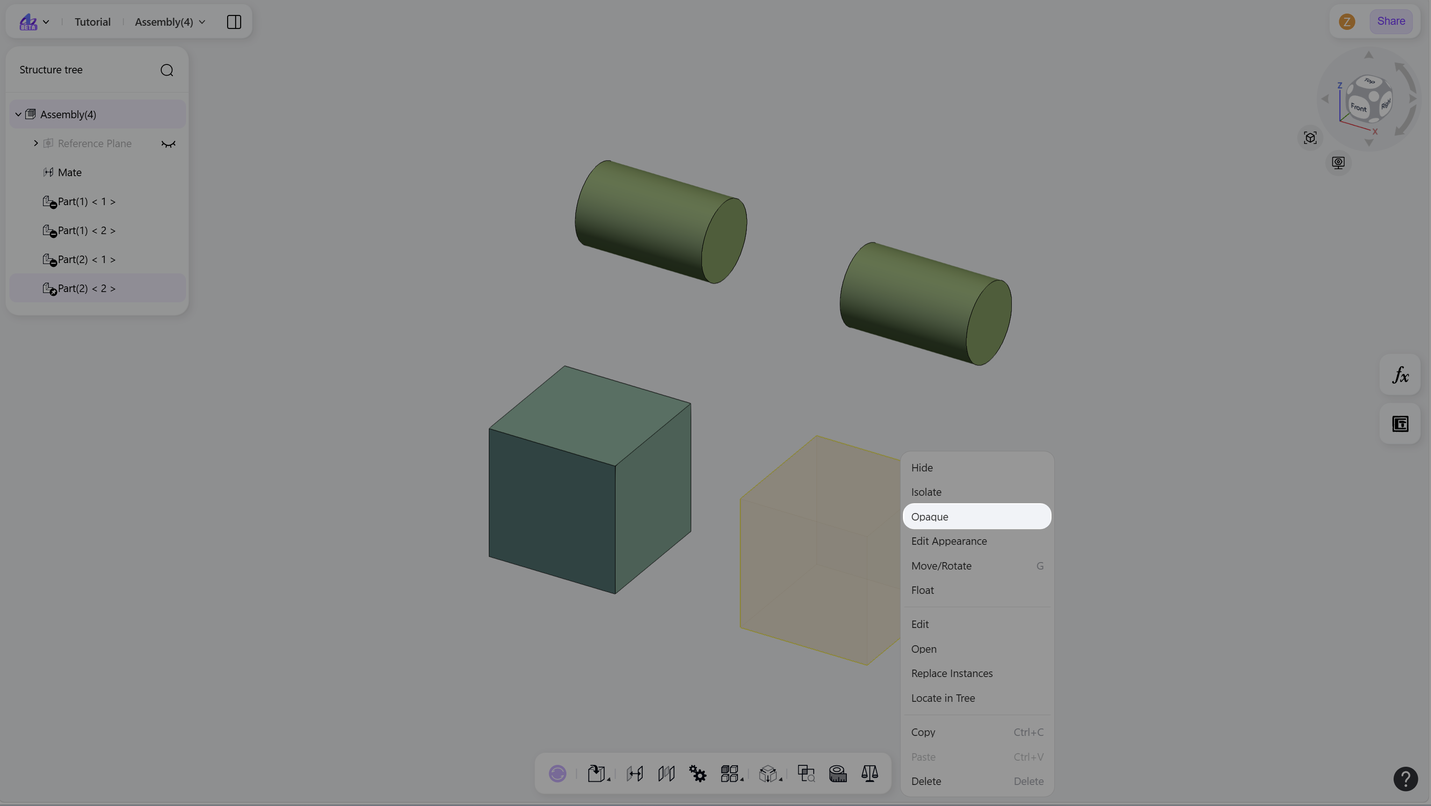Toggle Reference Plane visibility eye
The height and width of the screenshot is (806, 1431).
point(168,144)
